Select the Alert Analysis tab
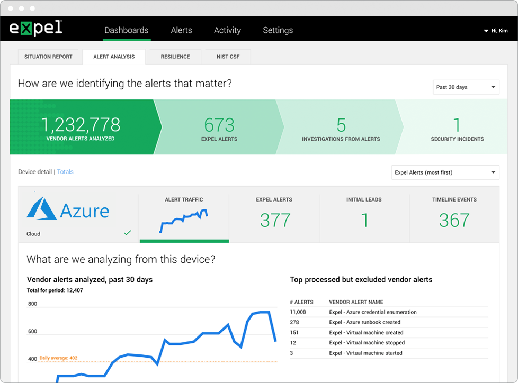The image size is (518, 383). coord(114,57)
